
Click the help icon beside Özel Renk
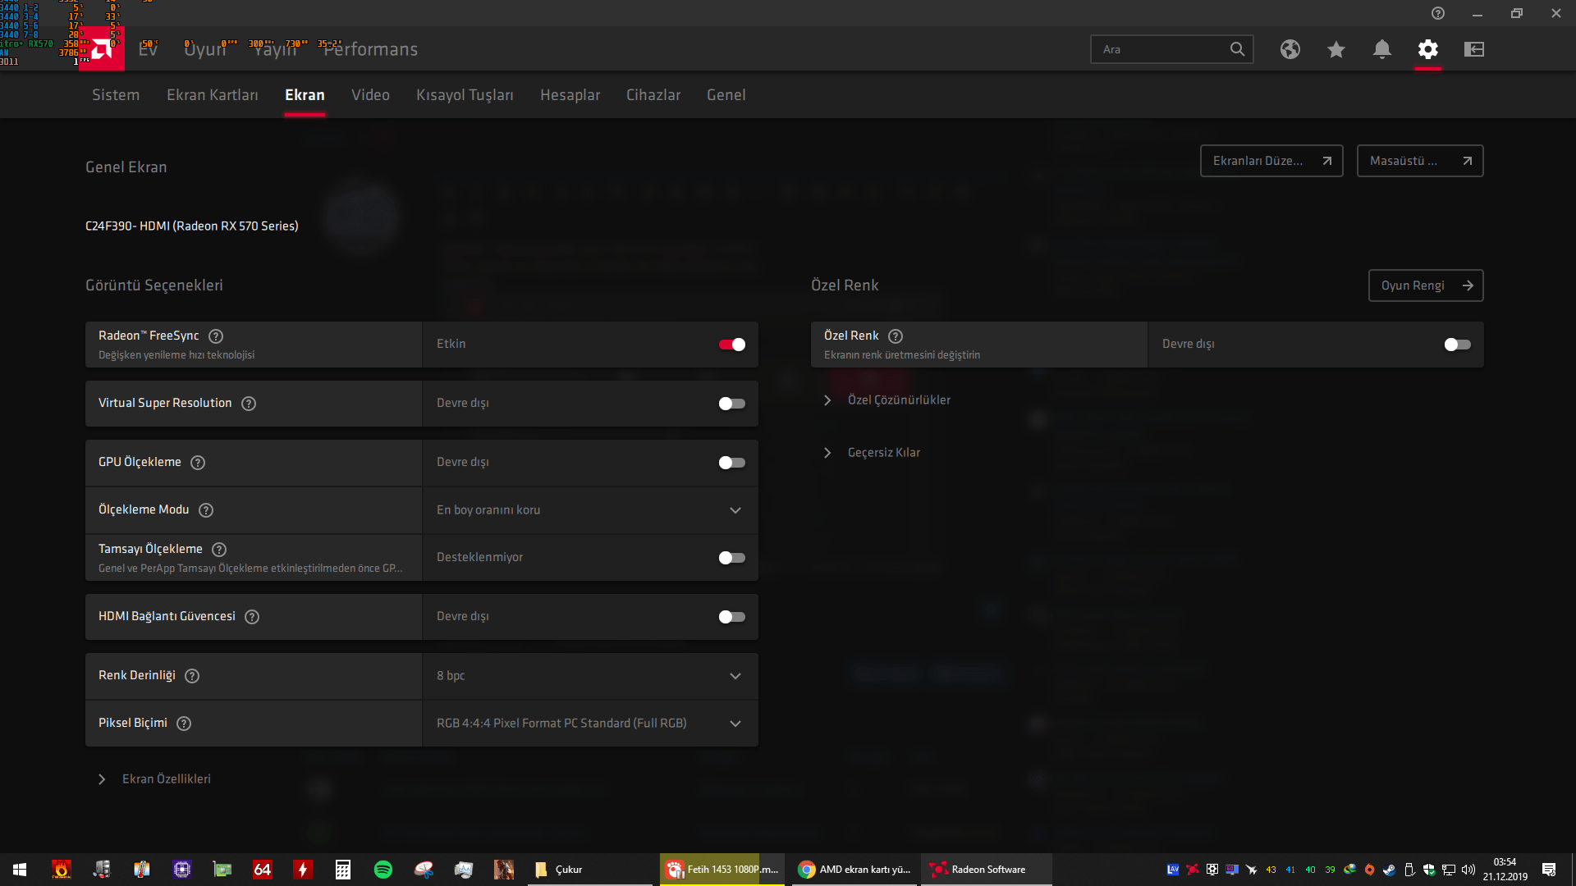point(896,336)
